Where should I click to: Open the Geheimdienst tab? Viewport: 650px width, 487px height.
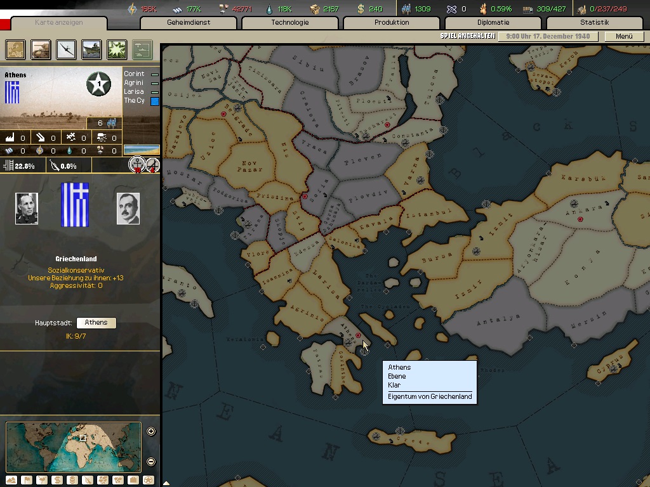coord(188,23)
